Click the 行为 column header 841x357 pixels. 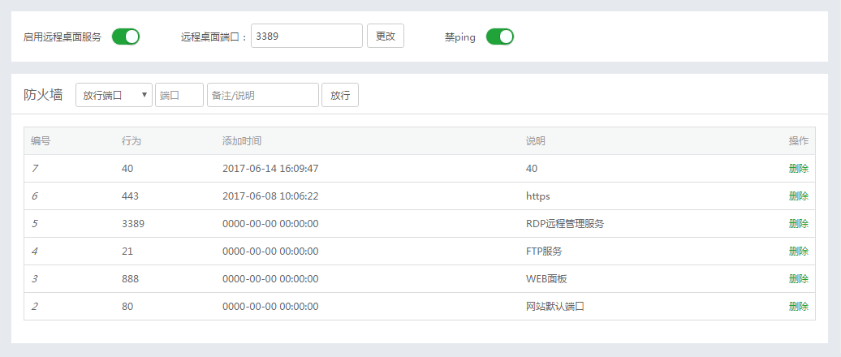pos(132,141)
